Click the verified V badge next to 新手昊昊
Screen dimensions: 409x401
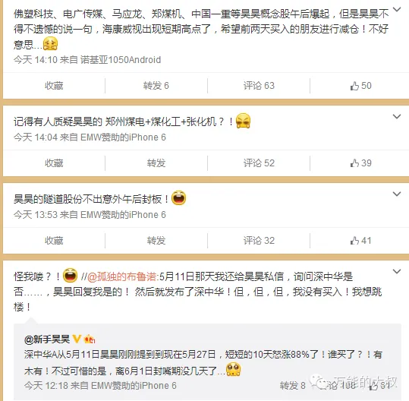pos(77,339)
